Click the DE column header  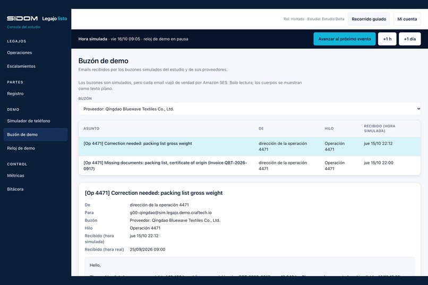coord(261,128)
